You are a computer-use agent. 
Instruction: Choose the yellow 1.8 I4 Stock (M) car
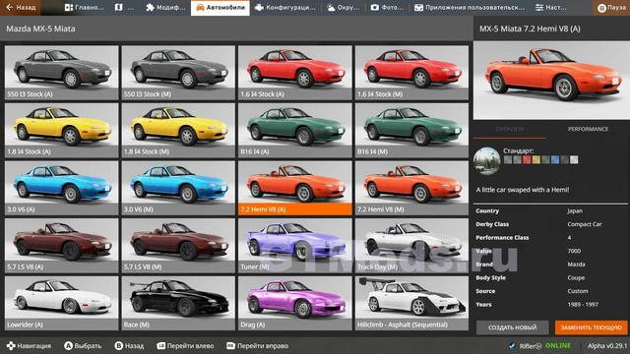[x=178, y=131]
